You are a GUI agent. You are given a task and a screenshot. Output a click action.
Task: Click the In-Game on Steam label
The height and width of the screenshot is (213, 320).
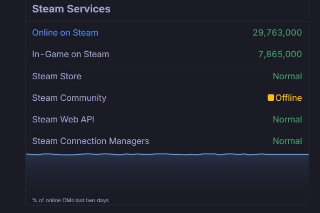pyautogui.click(x=71, y=54)
